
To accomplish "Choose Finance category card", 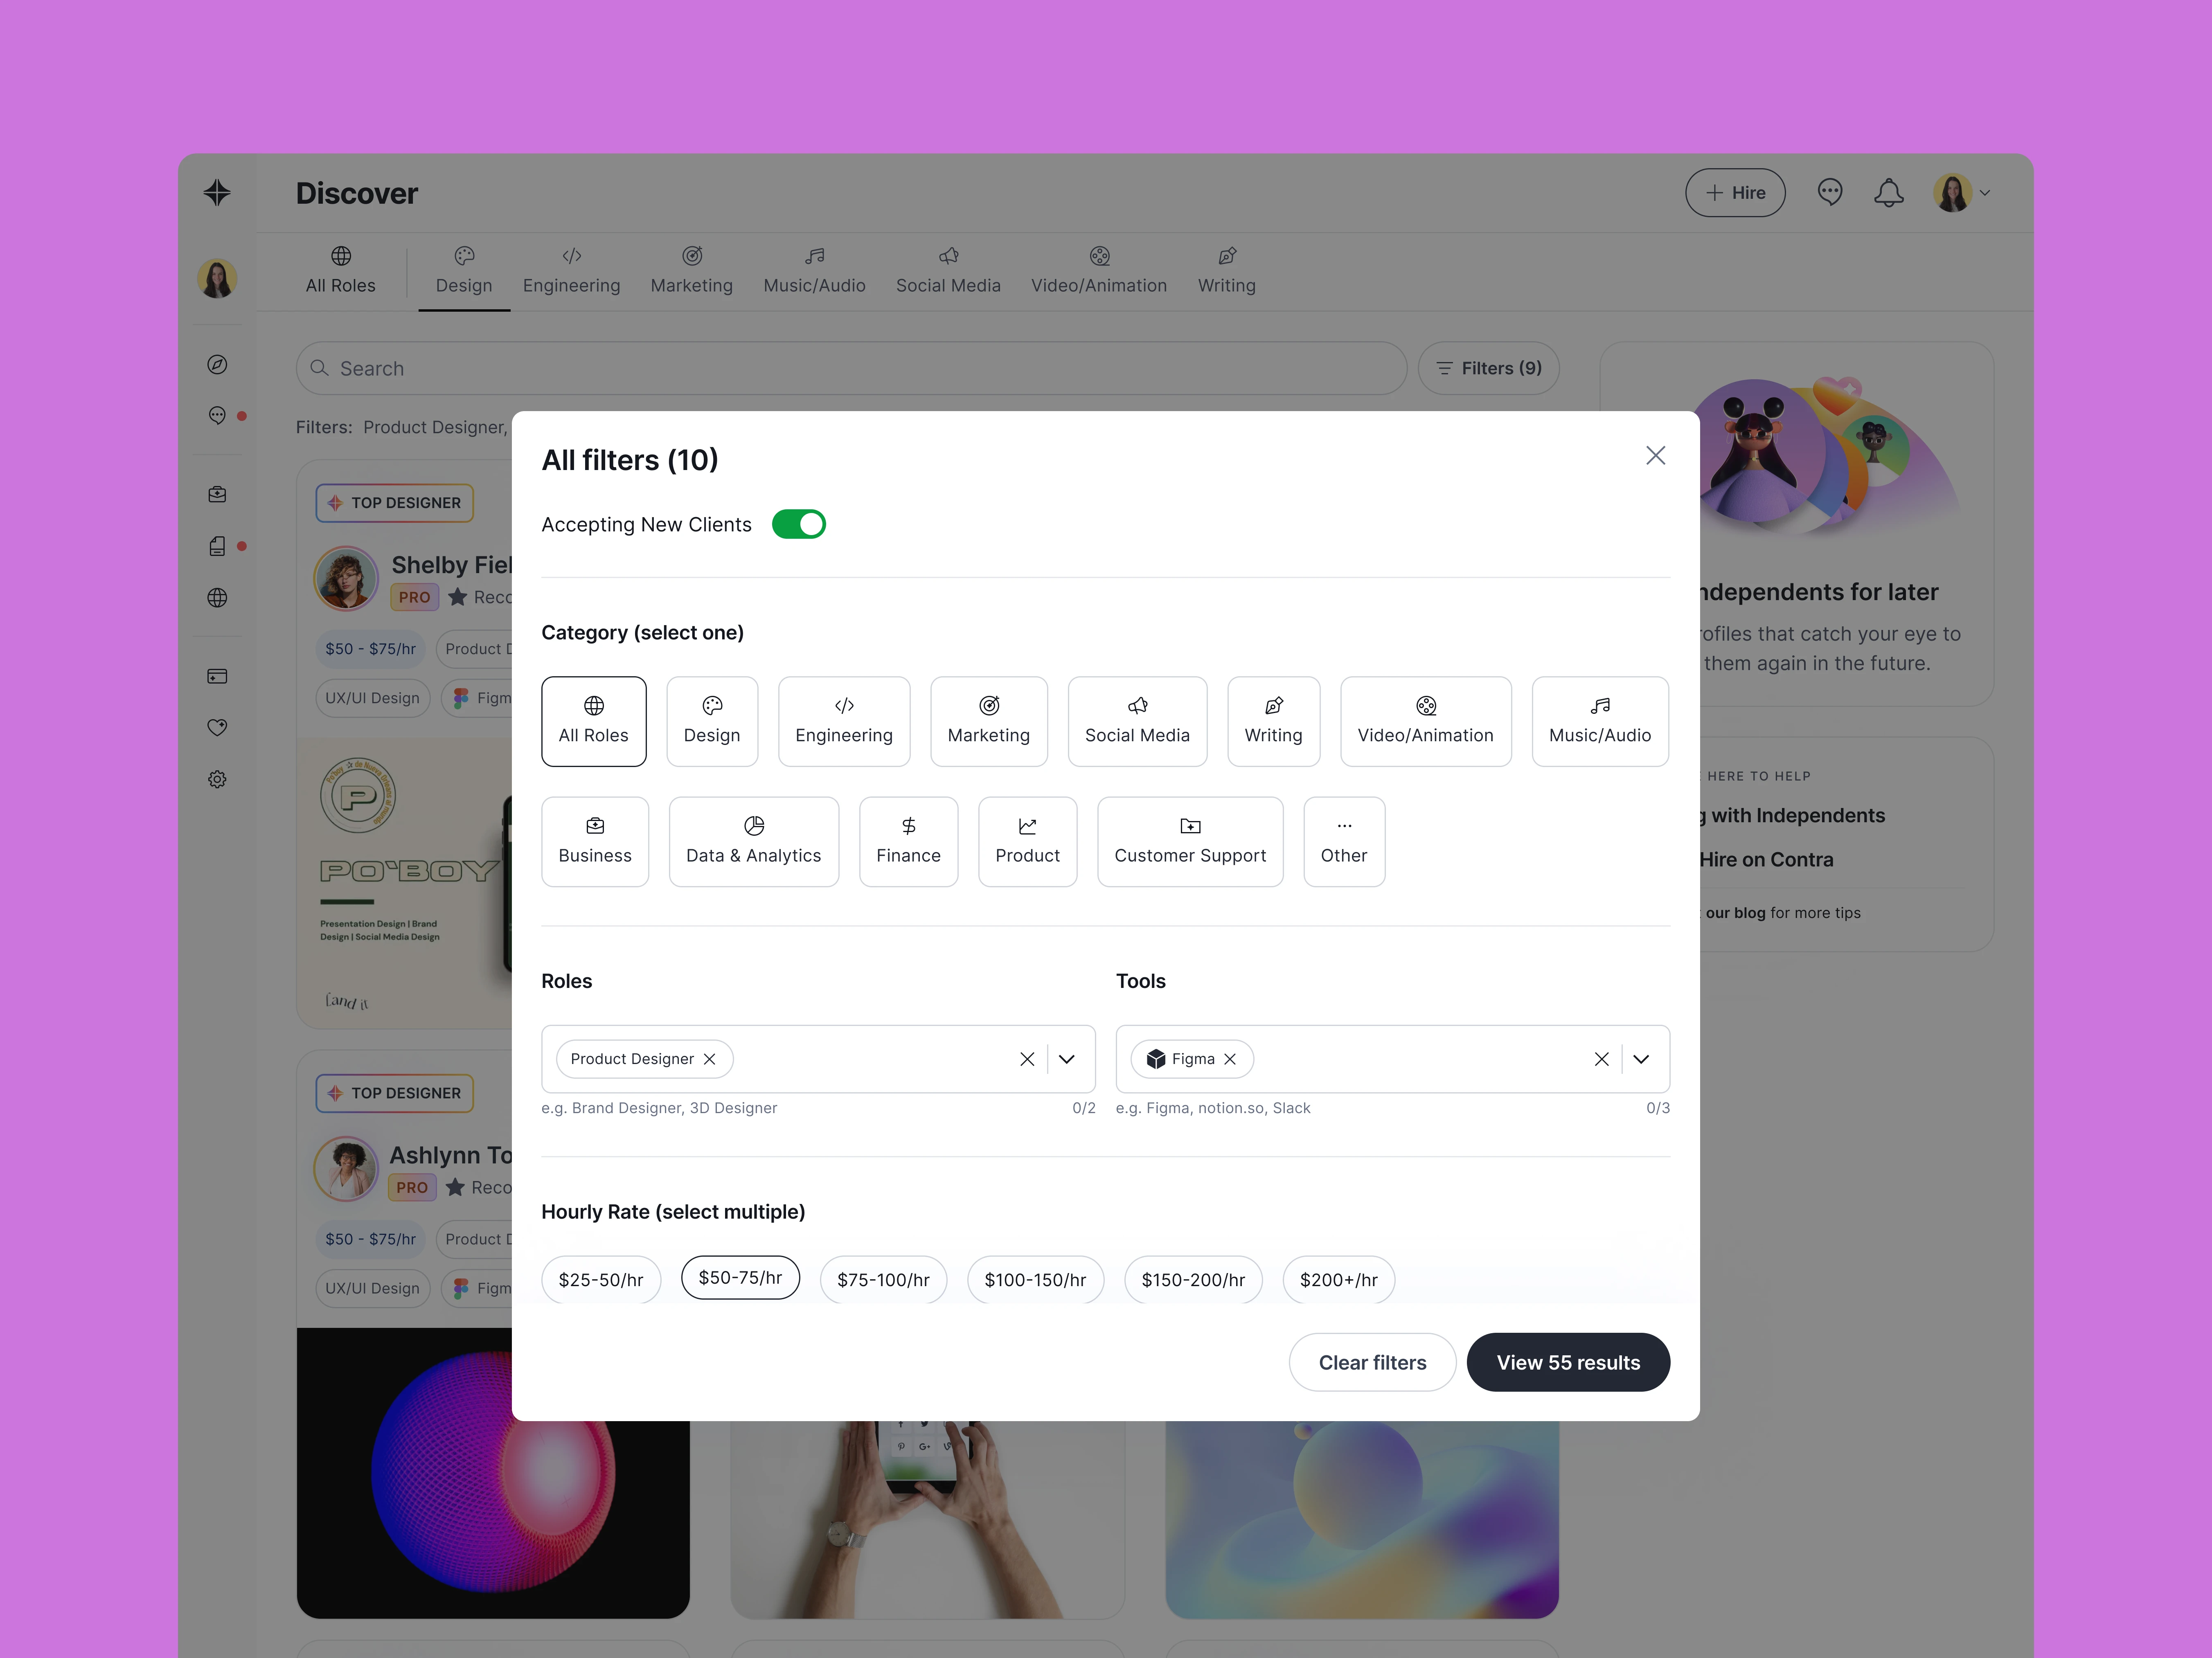I will pyautogui.click(x=908, y=841).
